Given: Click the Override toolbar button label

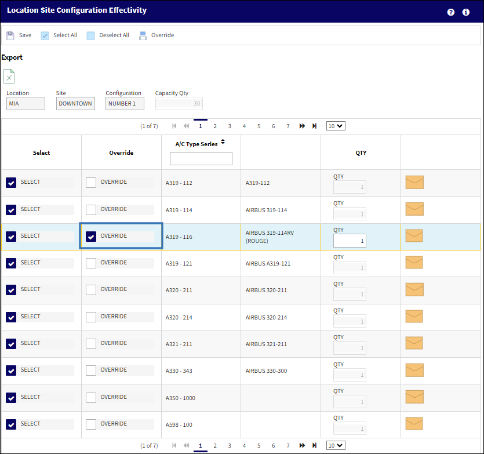Looking at the screenshot, I should coord(163,35).
